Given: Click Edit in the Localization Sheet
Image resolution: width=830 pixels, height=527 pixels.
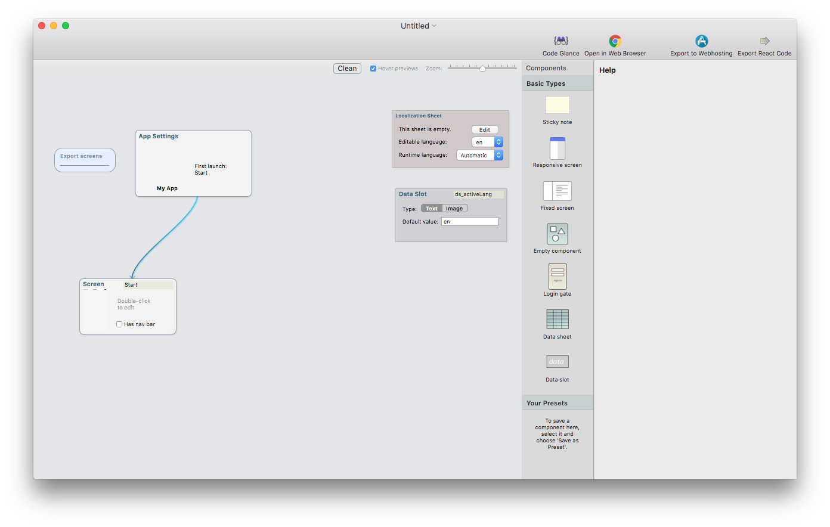Looking at the screenshot, I should (x=485, y=130).
